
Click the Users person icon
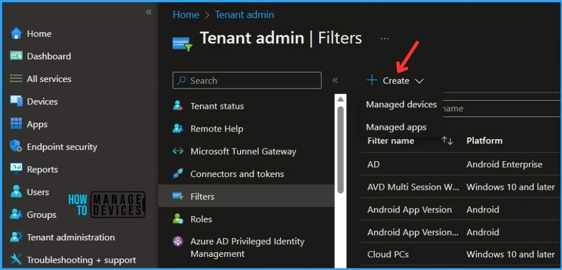16,191
